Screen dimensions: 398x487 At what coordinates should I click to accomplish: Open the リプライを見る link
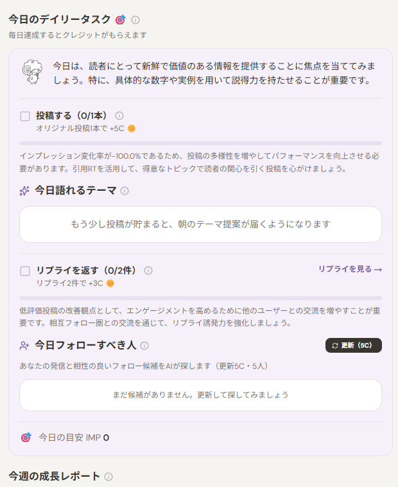tap(350, 269)
